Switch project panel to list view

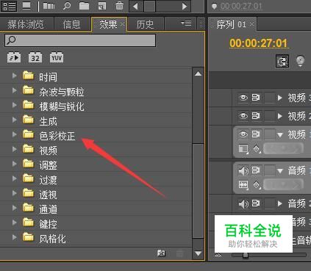(x=9, y=6)
